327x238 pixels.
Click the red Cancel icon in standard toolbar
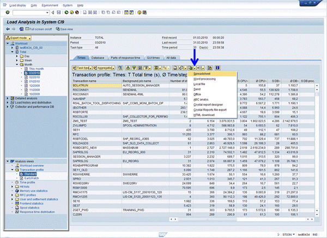click(x=77, y=13)
